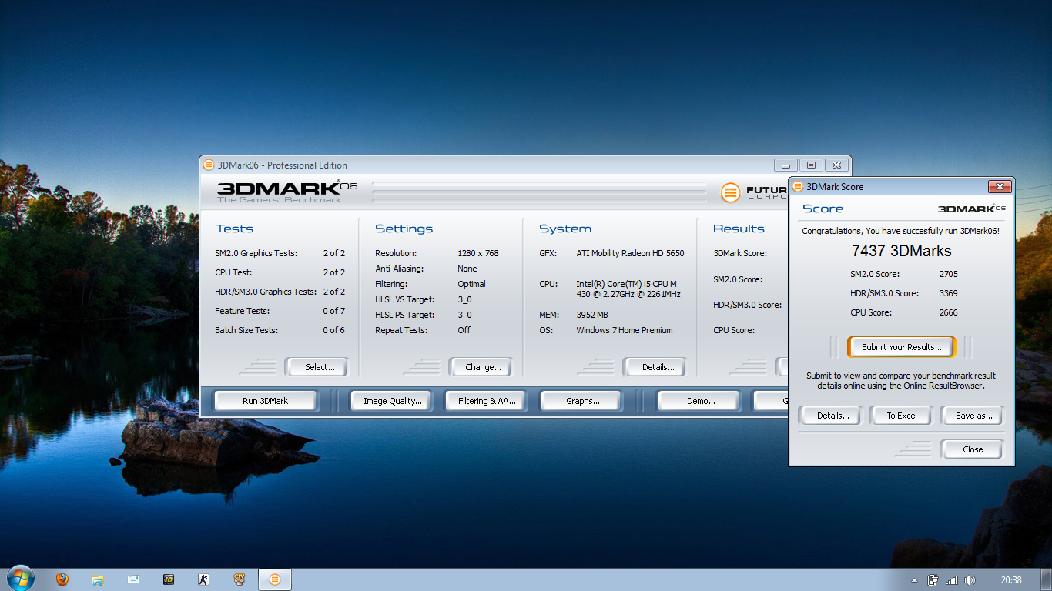The width and height of the screenshot is (1052, 591).
Task: Click the 'System' section heading
Action: coord(565,229)
